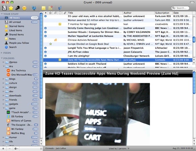Sort by Title column header
Image resolution: width=196 pixels, height=151 pixels.
point(95,13)
